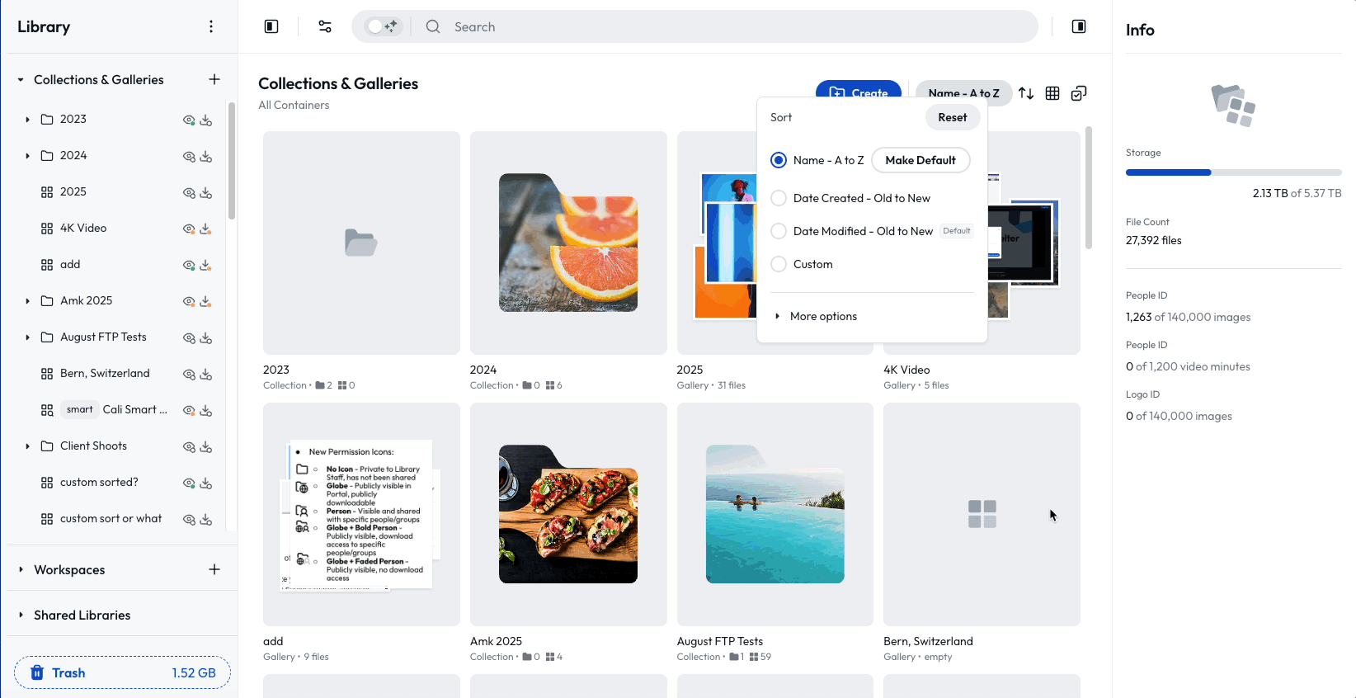Click the sort direction arrows icon
This screenshot has width=1356, height=698.
(x=1026, y=93)
